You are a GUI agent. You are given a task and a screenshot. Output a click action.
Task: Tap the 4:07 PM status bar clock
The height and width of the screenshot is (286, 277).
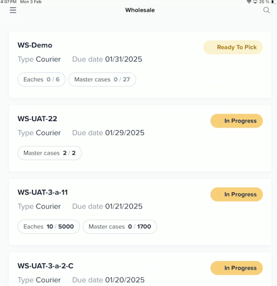tap(9, 2)
